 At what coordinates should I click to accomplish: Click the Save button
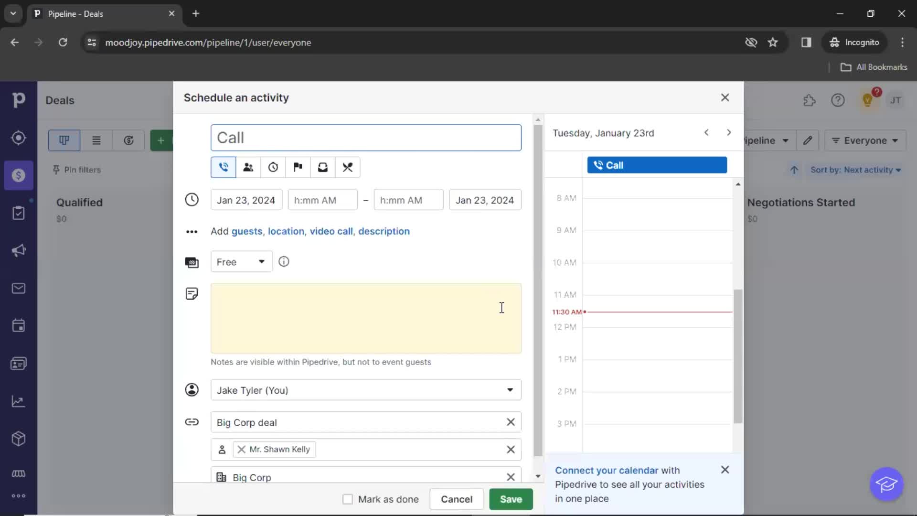(512, 499)
